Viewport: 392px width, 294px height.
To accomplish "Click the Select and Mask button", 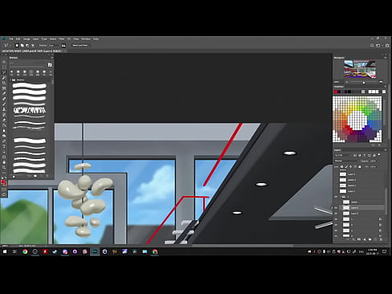I will point(80,45).
